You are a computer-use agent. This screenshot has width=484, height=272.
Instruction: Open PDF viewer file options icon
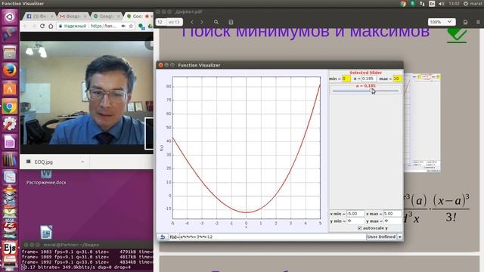(465, 22)
